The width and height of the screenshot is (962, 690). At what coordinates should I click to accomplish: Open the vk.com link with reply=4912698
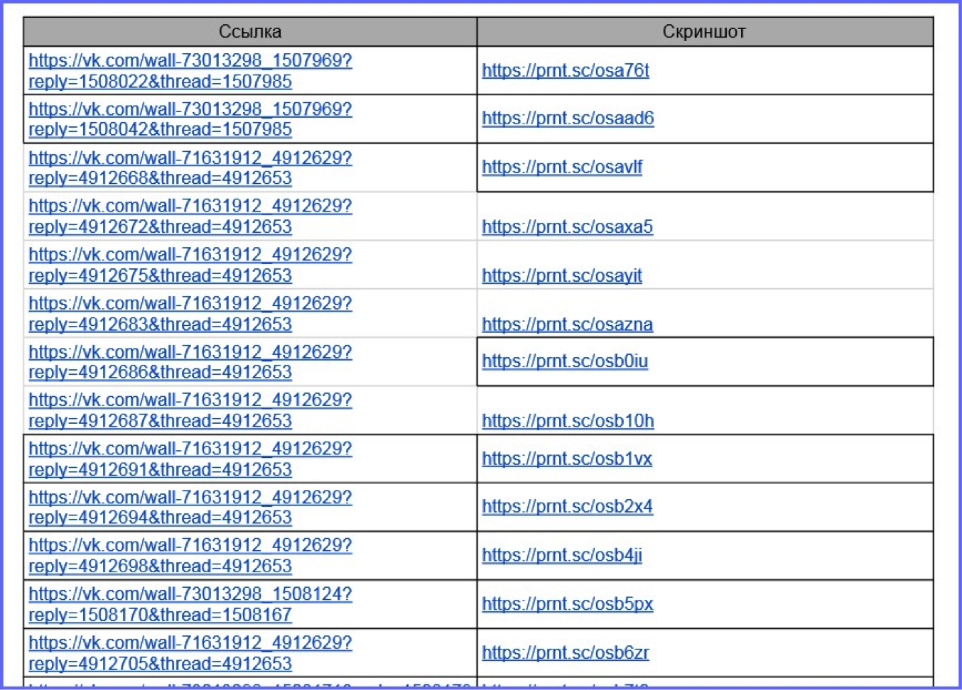coord(190,556)
